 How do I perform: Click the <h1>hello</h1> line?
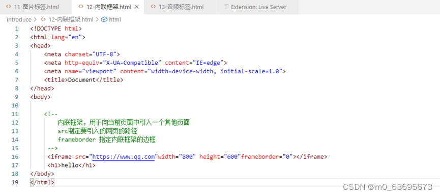(72, 165)
